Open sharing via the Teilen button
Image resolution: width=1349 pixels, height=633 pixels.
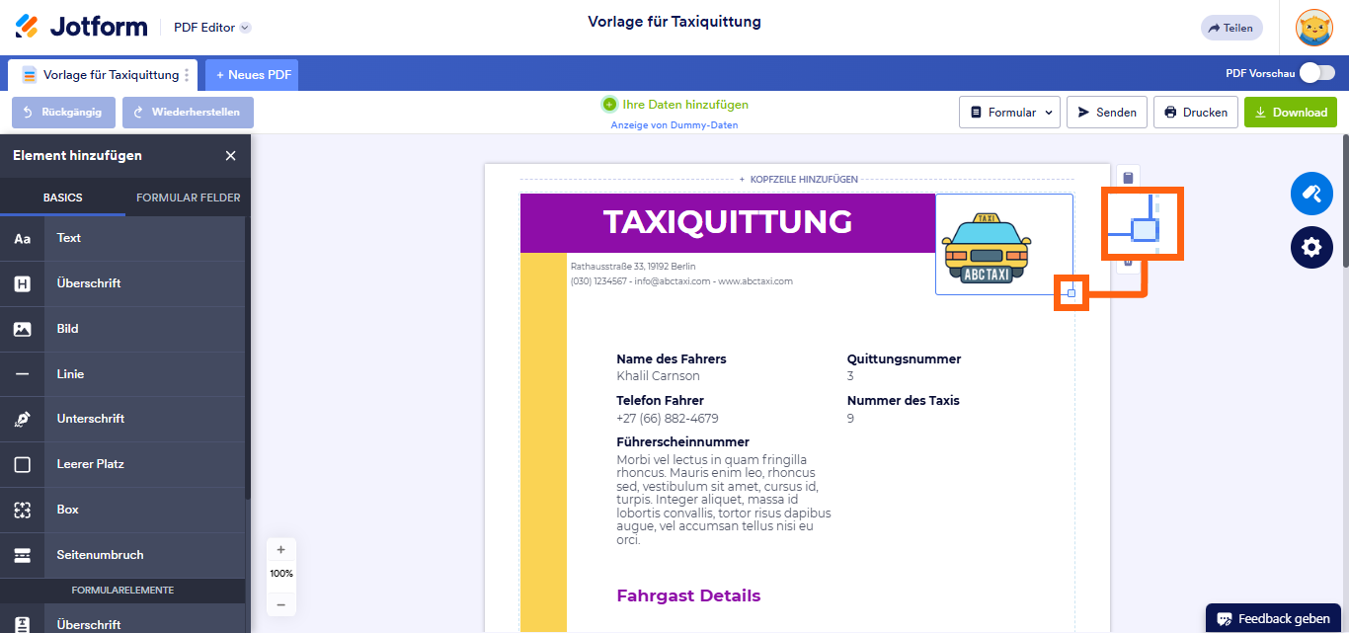click(x=1230, y=28)
